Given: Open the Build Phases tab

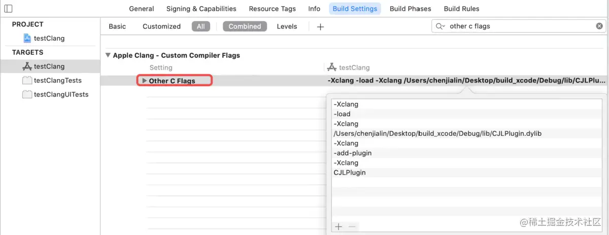Looking at the screenshot, I should pos(411,9).
